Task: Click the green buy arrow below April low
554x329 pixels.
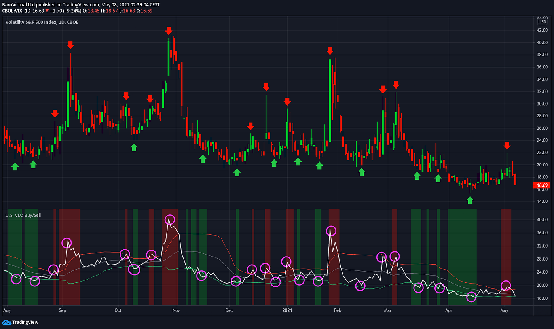Action: coord(470,200)
